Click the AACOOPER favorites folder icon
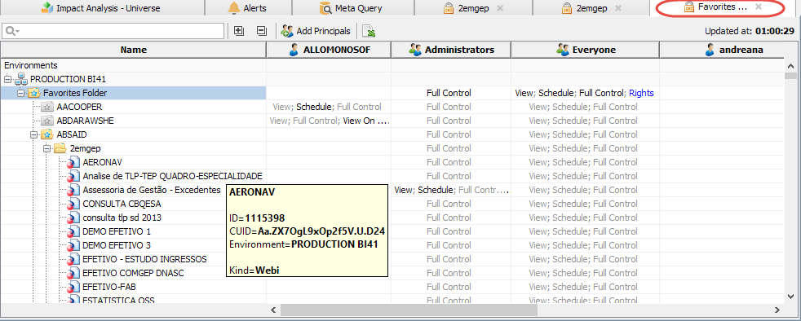The height and width of the screenshot is (321, 801). (47, 107)
